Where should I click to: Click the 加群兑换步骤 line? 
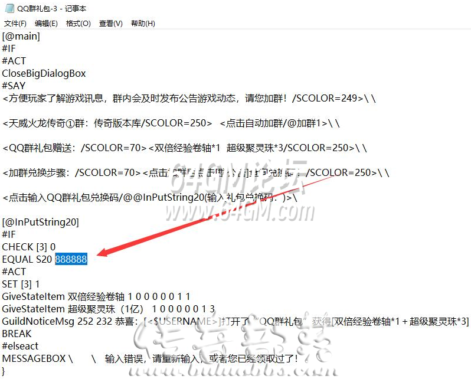195,173
